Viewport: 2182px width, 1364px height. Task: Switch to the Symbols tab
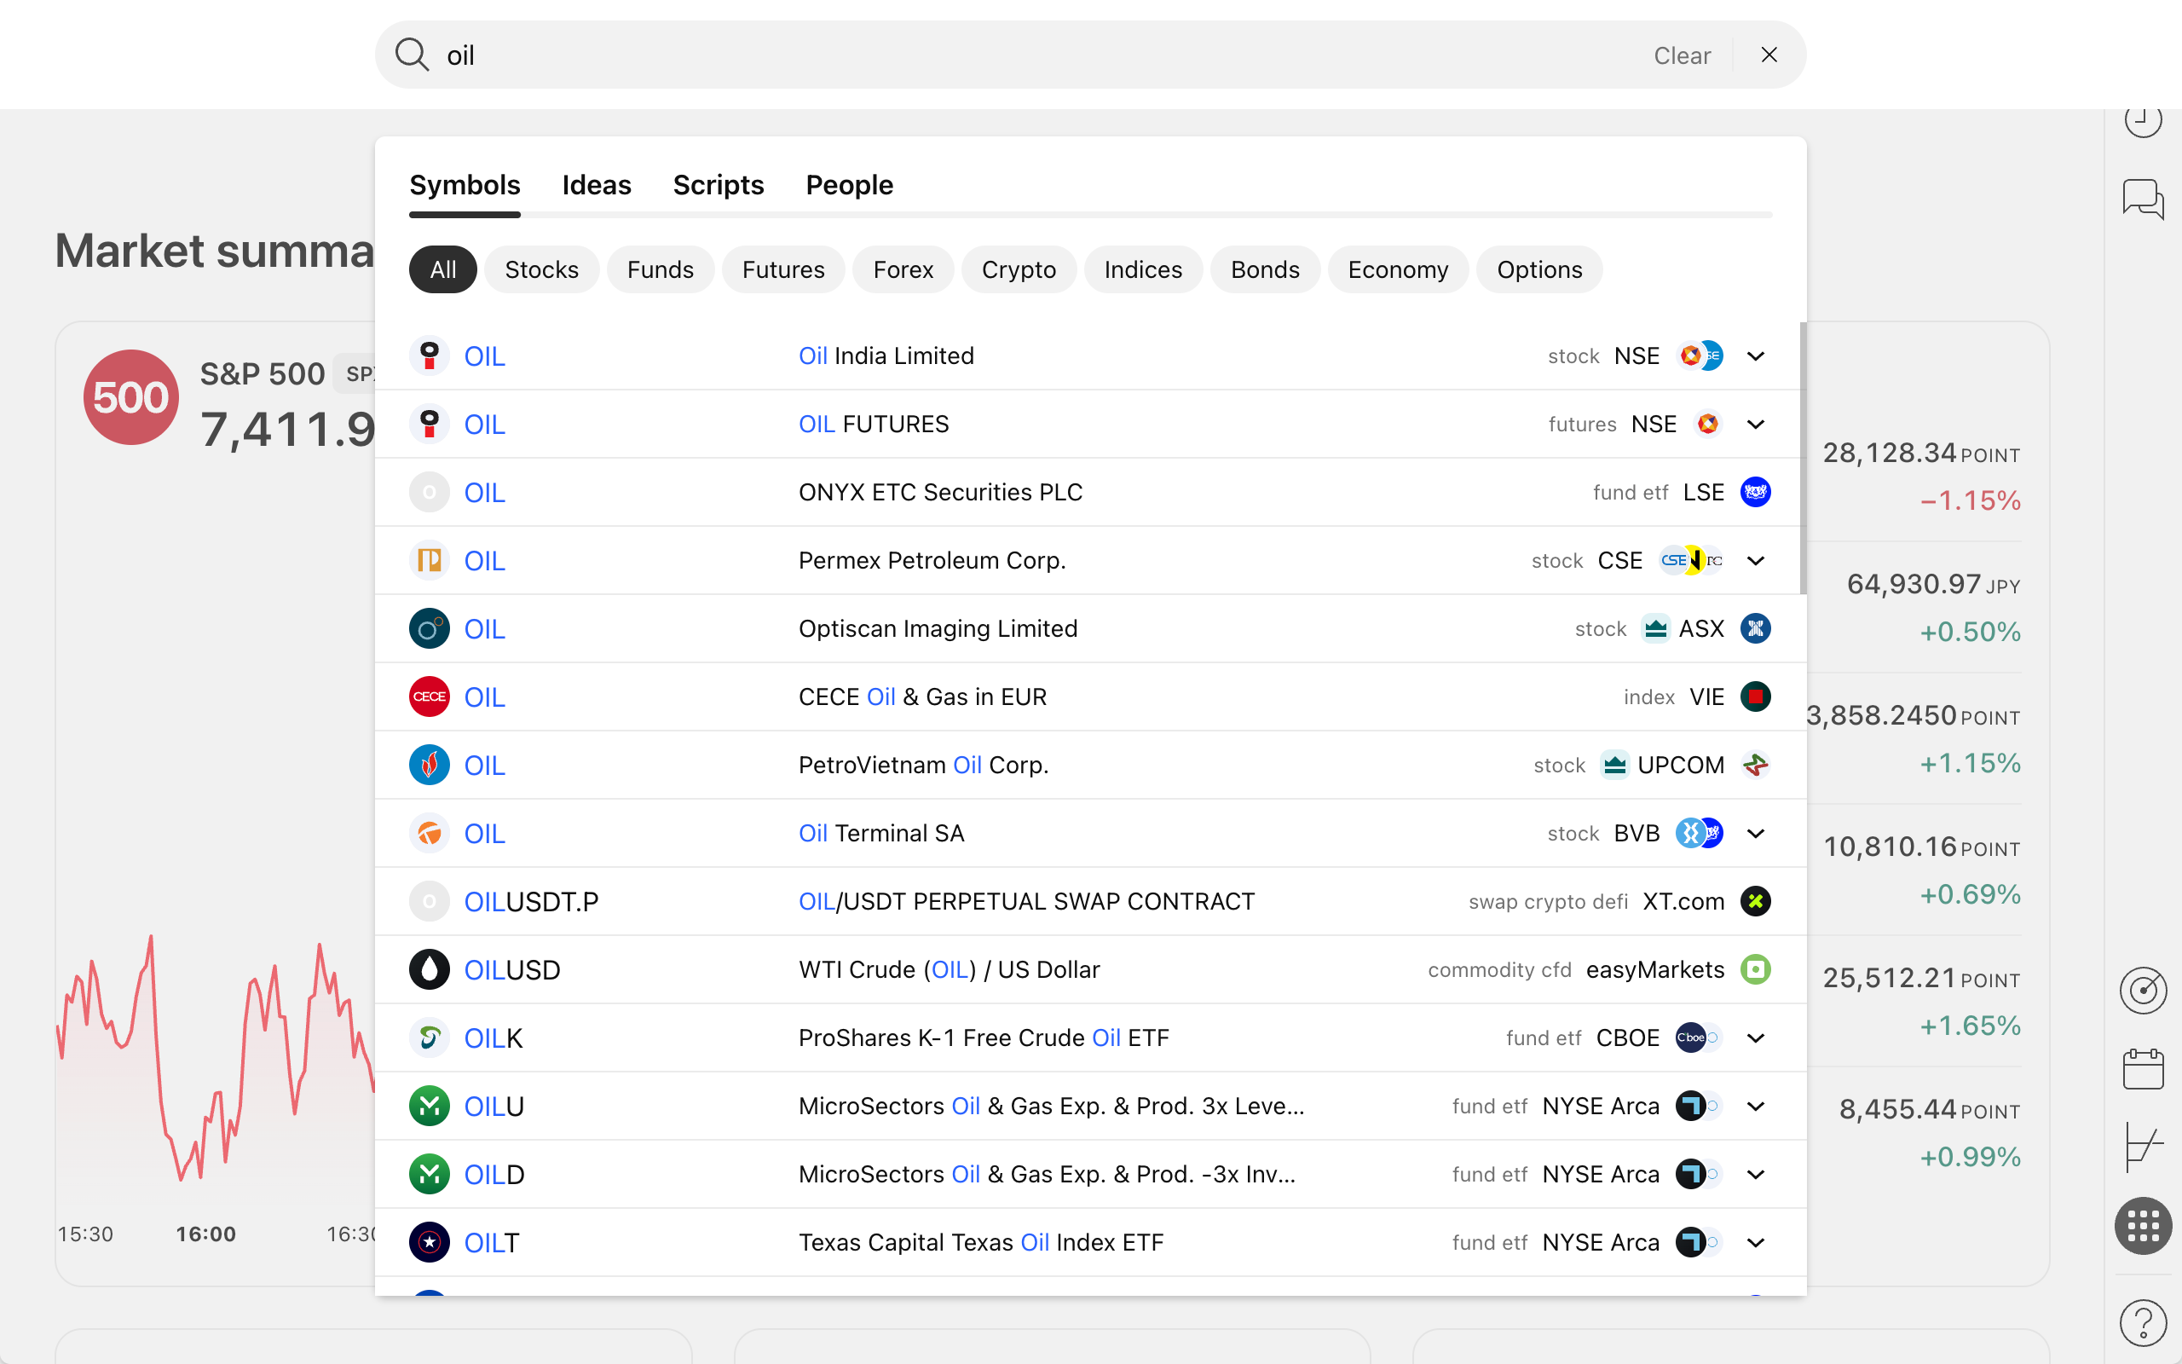465,185
